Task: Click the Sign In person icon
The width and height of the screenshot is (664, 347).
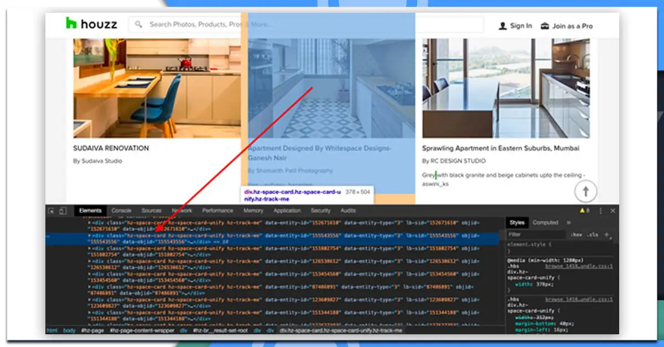Action: coord(502,25)
